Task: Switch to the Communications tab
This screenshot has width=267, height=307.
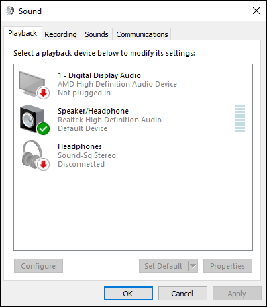Action: point(142,34)
